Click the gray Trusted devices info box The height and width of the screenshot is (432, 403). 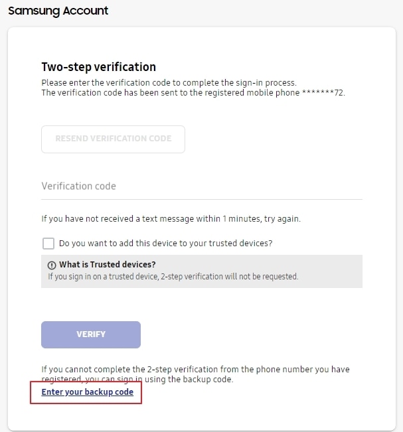coord(202,271)
